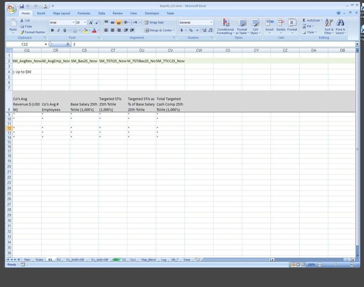Click the Copy button in Clipboard group

[x=26, y=26]
